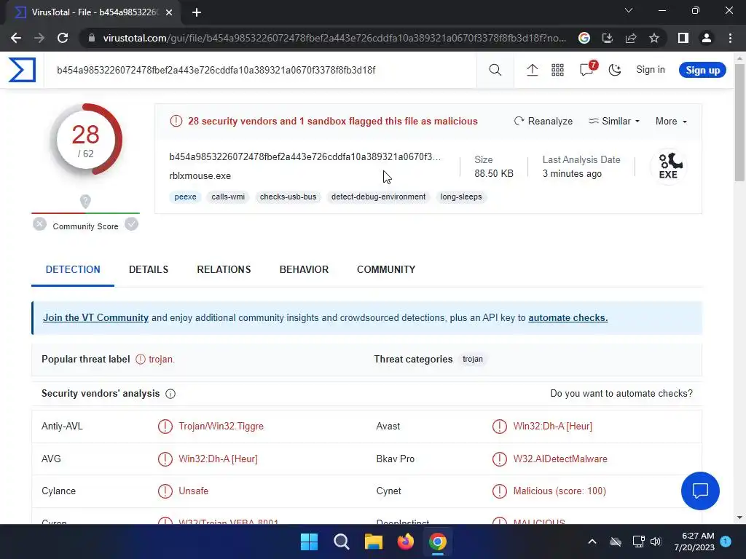Click the Sign in link

coord(651,70)
